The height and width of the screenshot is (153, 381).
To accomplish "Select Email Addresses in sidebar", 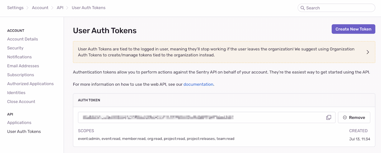I will [x=23, y=66].
